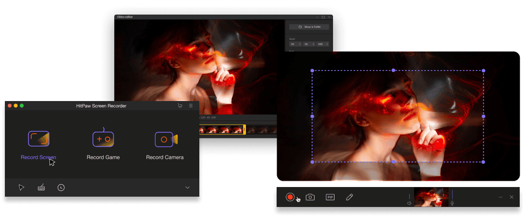Toggle the mouse cursor effect icon

pyautogui.click(x=21, y=188)
